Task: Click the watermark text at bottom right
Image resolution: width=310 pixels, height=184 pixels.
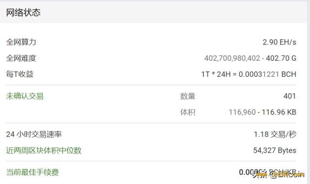Action: [x=279, y=174]
